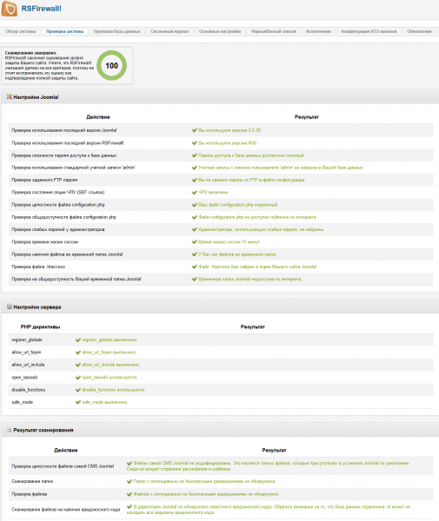Click the RSFirewall! shield logo icon
The width and height of the screenshot is (439, 521).
click(9, 8)
